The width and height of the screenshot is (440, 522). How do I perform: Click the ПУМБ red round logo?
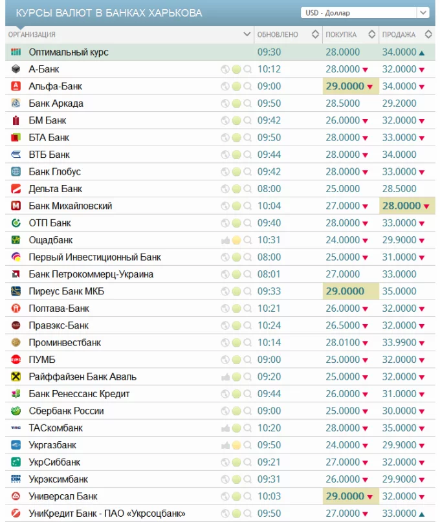[x=16, y=360]
